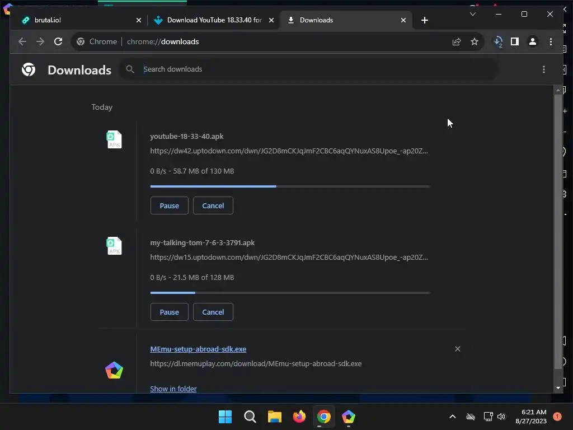Click the dw42.uptodown.com source URL
The width and height of the screenshot is (573, 430).
(289, 151)
